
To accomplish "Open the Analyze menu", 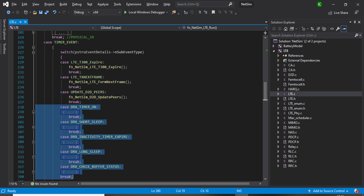I will (x=103, y=4).
